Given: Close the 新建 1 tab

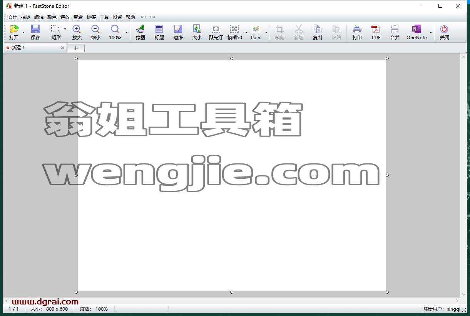Looking at the screenshot, I should (x=63, y=48).
